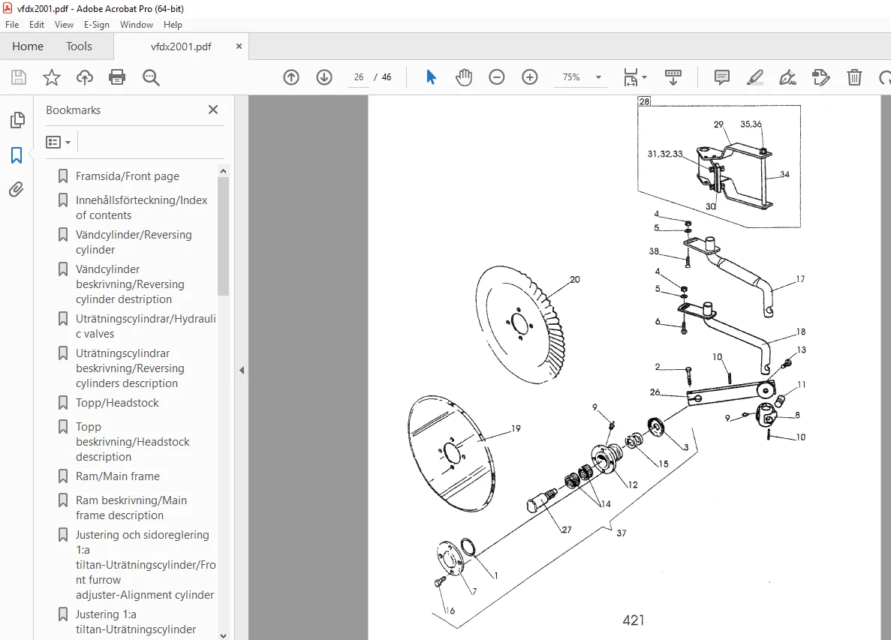Open the attachments paperclip panel
The width and height of the screenshot is (891, 640).
pyautogui.click(x=17, y=189)
